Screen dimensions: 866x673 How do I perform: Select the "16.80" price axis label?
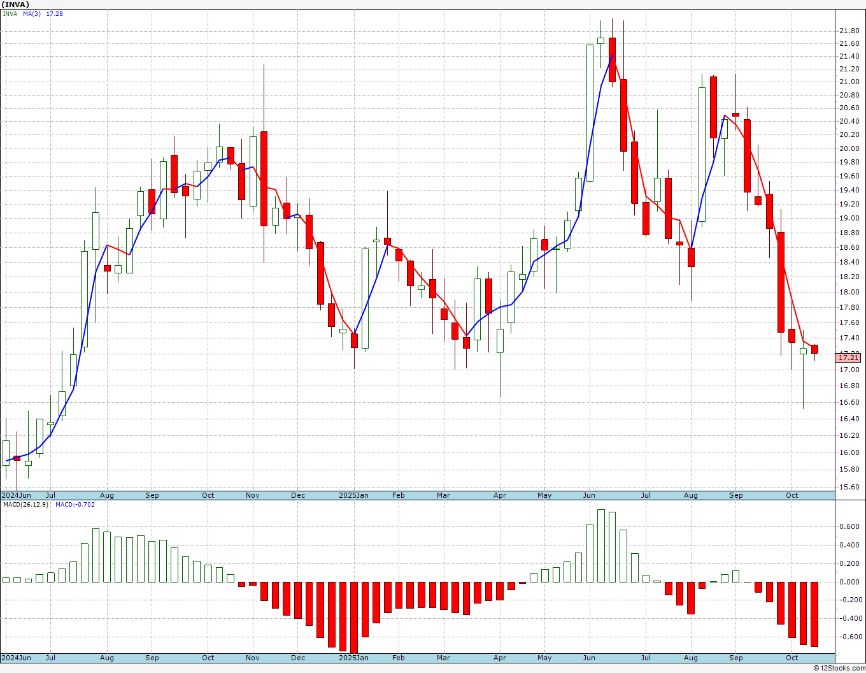pos(849,386)
